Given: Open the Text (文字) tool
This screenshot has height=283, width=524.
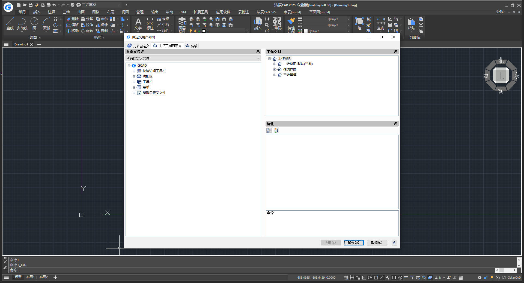Looking at the screenshot, I should [x=138, y=24].
